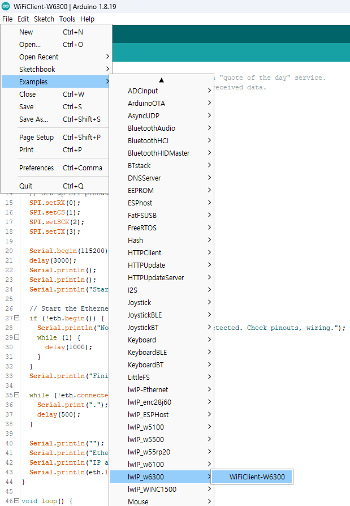Select Page Setup in the File menu
Viewport: 350px width, 506px height.
pos(37,137)
